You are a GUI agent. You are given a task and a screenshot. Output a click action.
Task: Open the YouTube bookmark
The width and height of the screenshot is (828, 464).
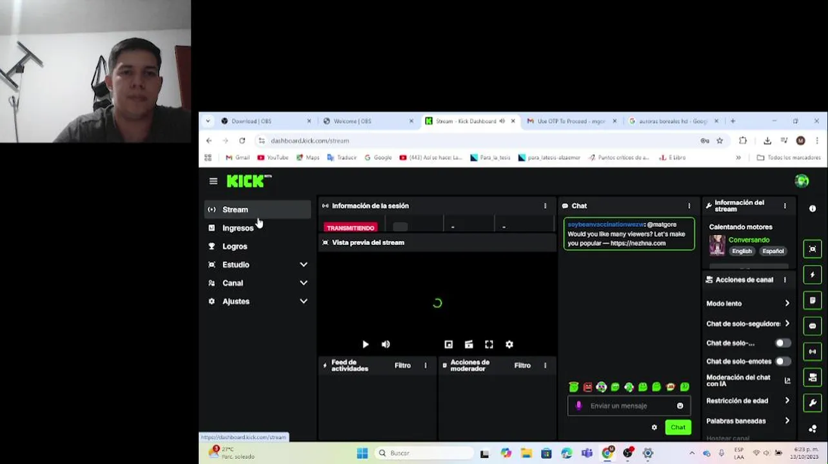point(273,157)
